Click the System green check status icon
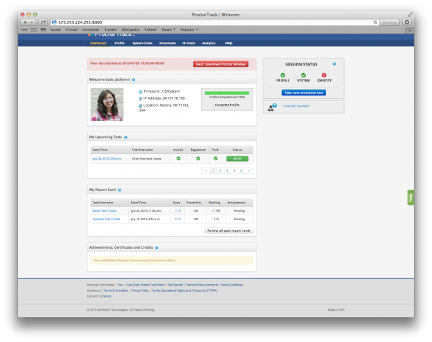432x342 pixels. click(x=303, y=75)
